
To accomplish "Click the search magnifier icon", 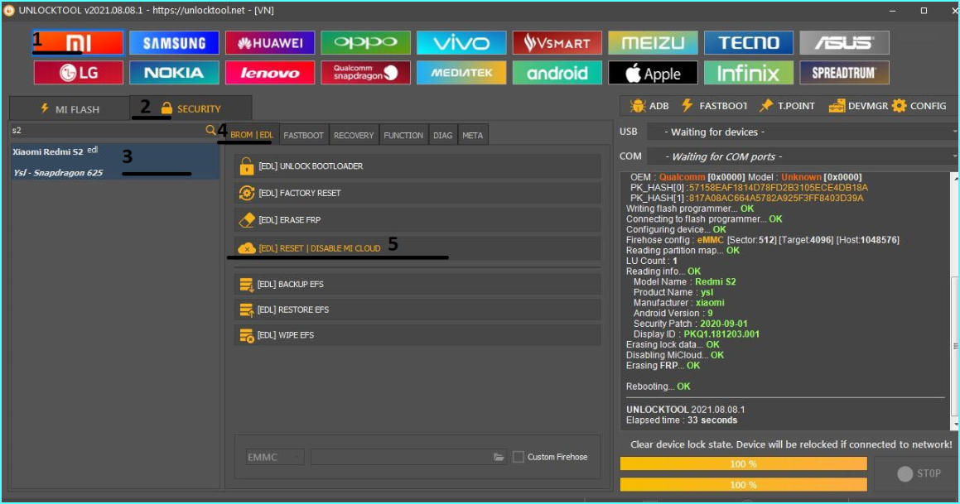I will 210,130.
